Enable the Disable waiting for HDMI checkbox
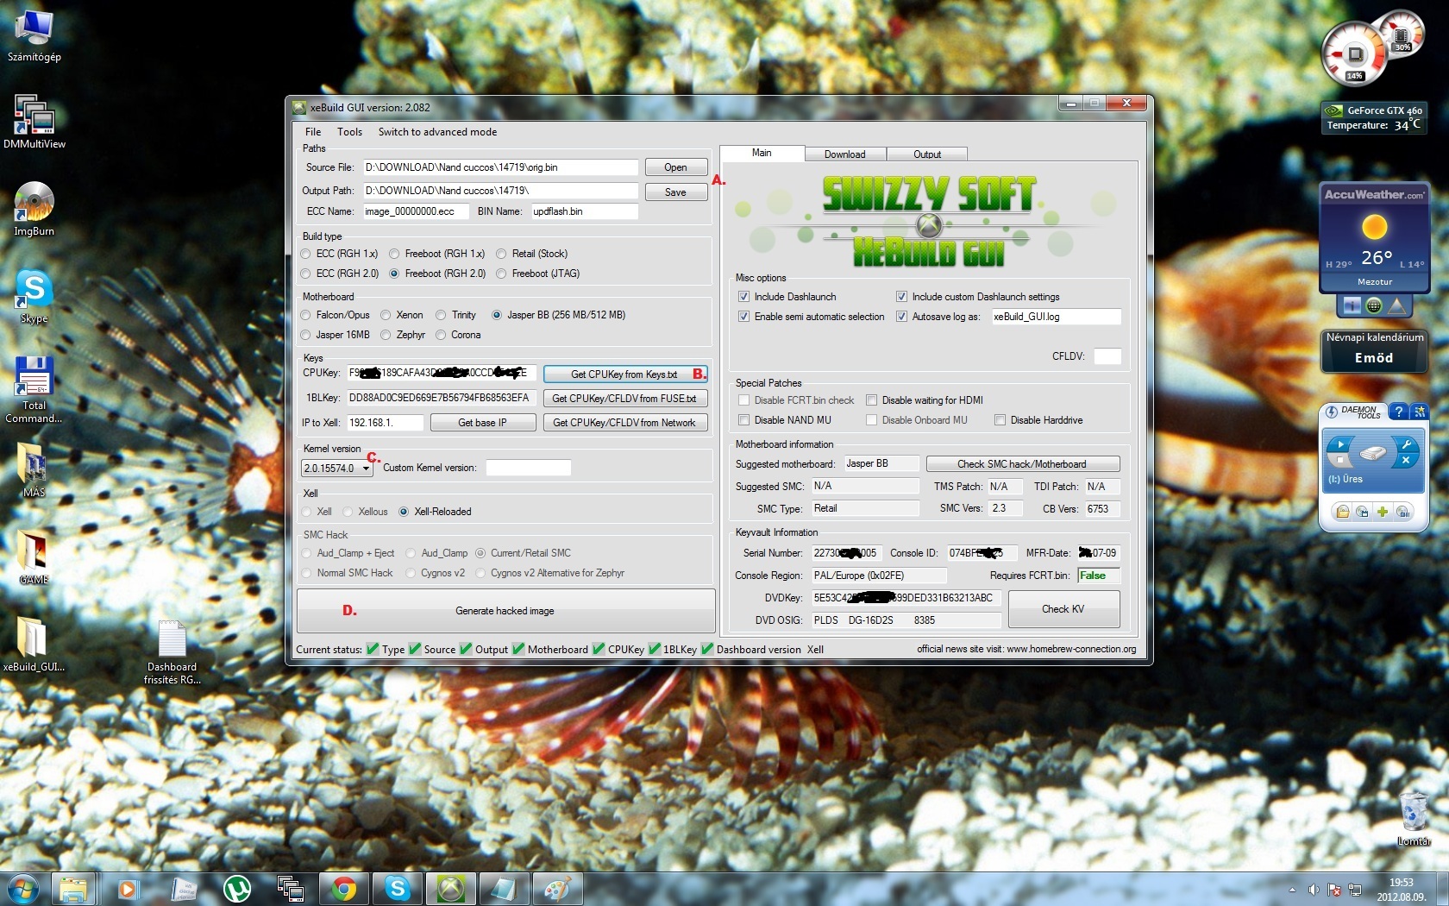 [872, 400]
